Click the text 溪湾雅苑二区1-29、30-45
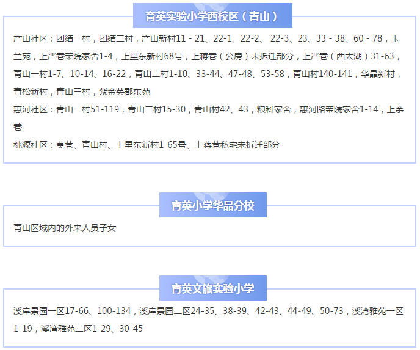Screen dimensions: 420x350 92,329
